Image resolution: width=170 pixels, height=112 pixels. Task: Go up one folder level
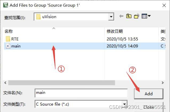[x=129, y=16]
